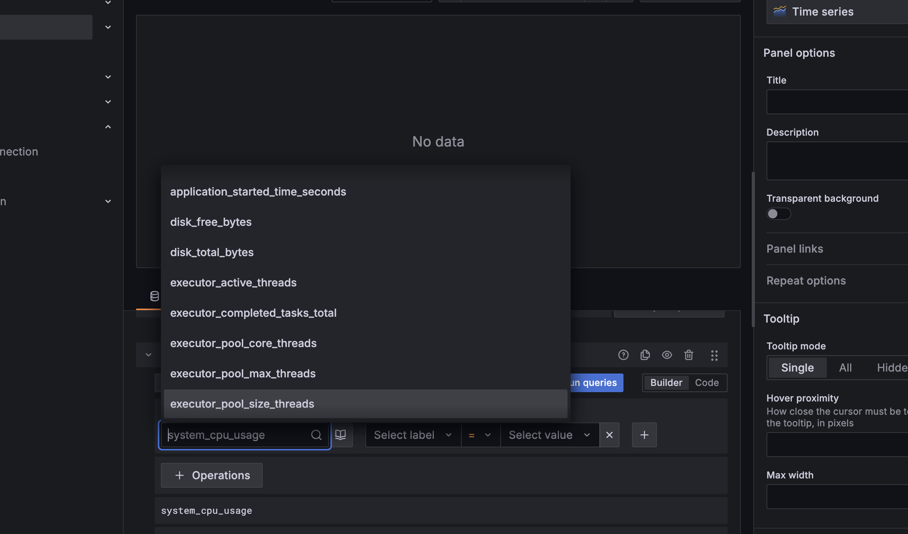Screen dimensions: 908x534
Task: Pick disk_free_bytes in the metric list
Action: point(211,222)
